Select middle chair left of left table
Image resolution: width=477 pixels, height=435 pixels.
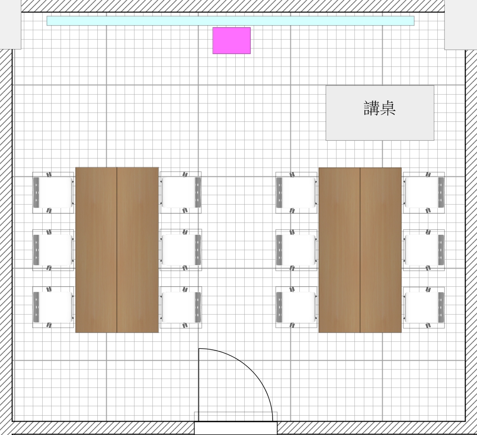click(53, 250)
